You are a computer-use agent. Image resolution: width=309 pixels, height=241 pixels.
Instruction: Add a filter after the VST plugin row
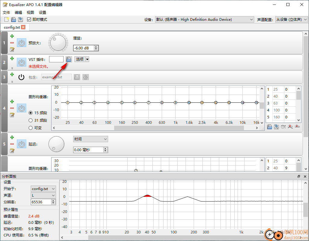(12, 58)
